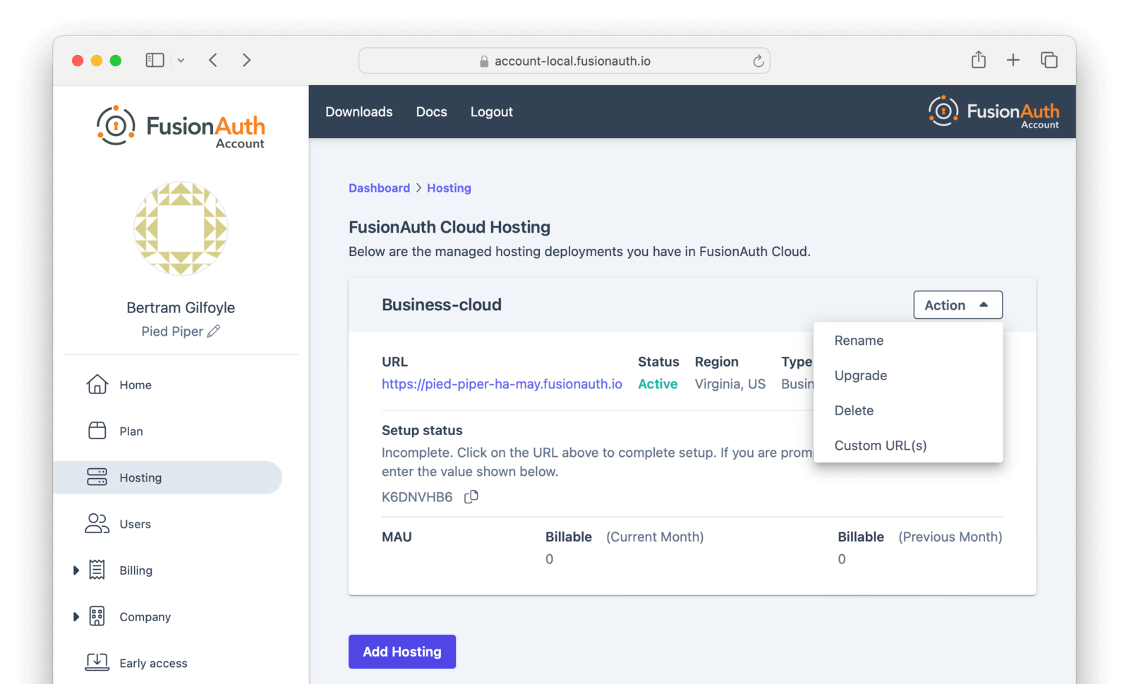Click the Hosting server icon in the sidebar
The width and height of the screenshot is (1129, 684).
click(x=97, y=477)
